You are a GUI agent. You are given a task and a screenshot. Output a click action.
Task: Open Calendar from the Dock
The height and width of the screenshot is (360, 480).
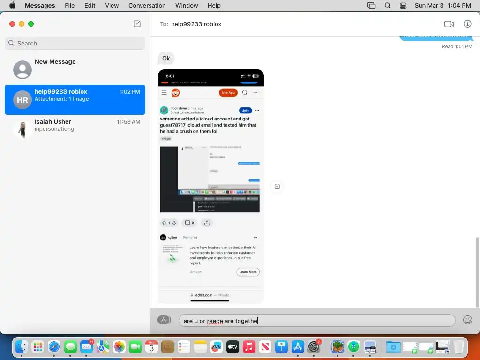pos(151,346)
